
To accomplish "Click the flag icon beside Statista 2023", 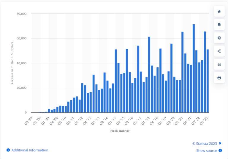I will (x=220, y=144).
